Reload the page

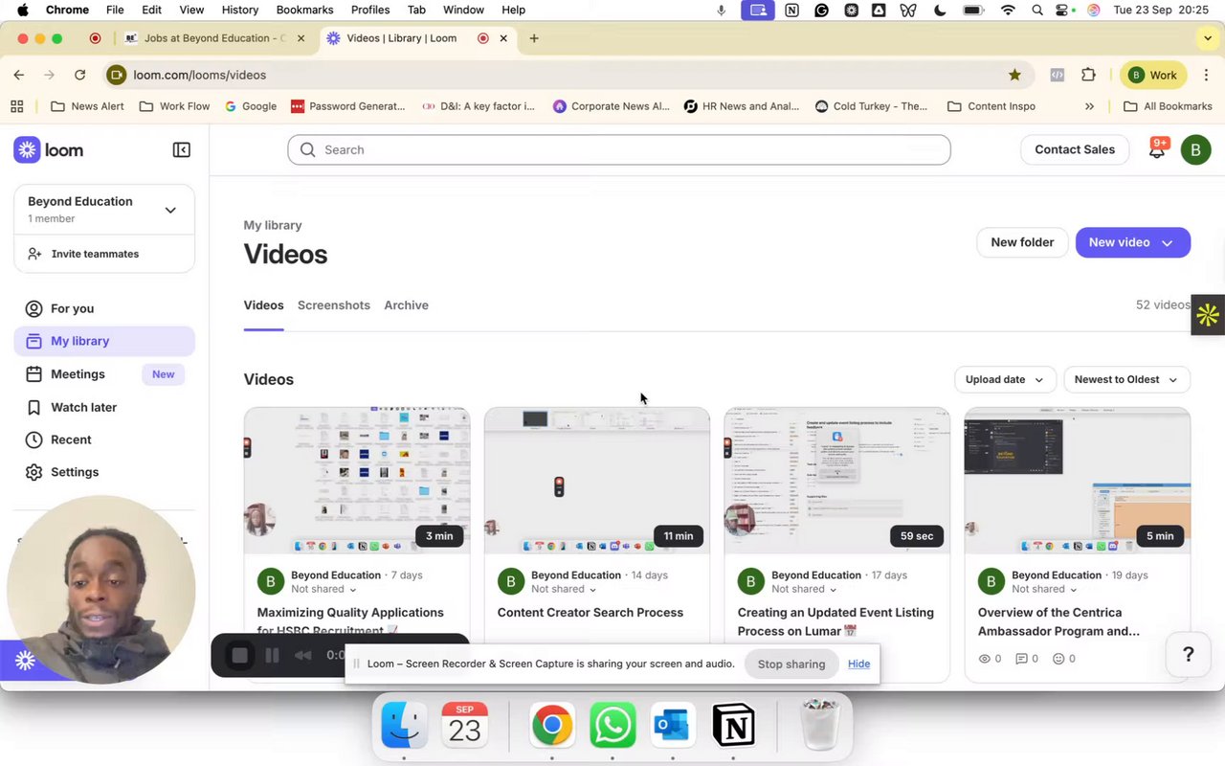click(79, 75)
